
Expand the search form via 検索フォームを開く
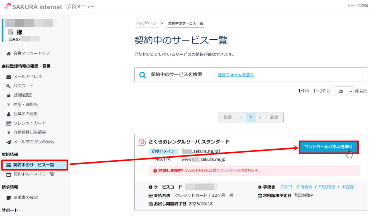click(236, 75)
